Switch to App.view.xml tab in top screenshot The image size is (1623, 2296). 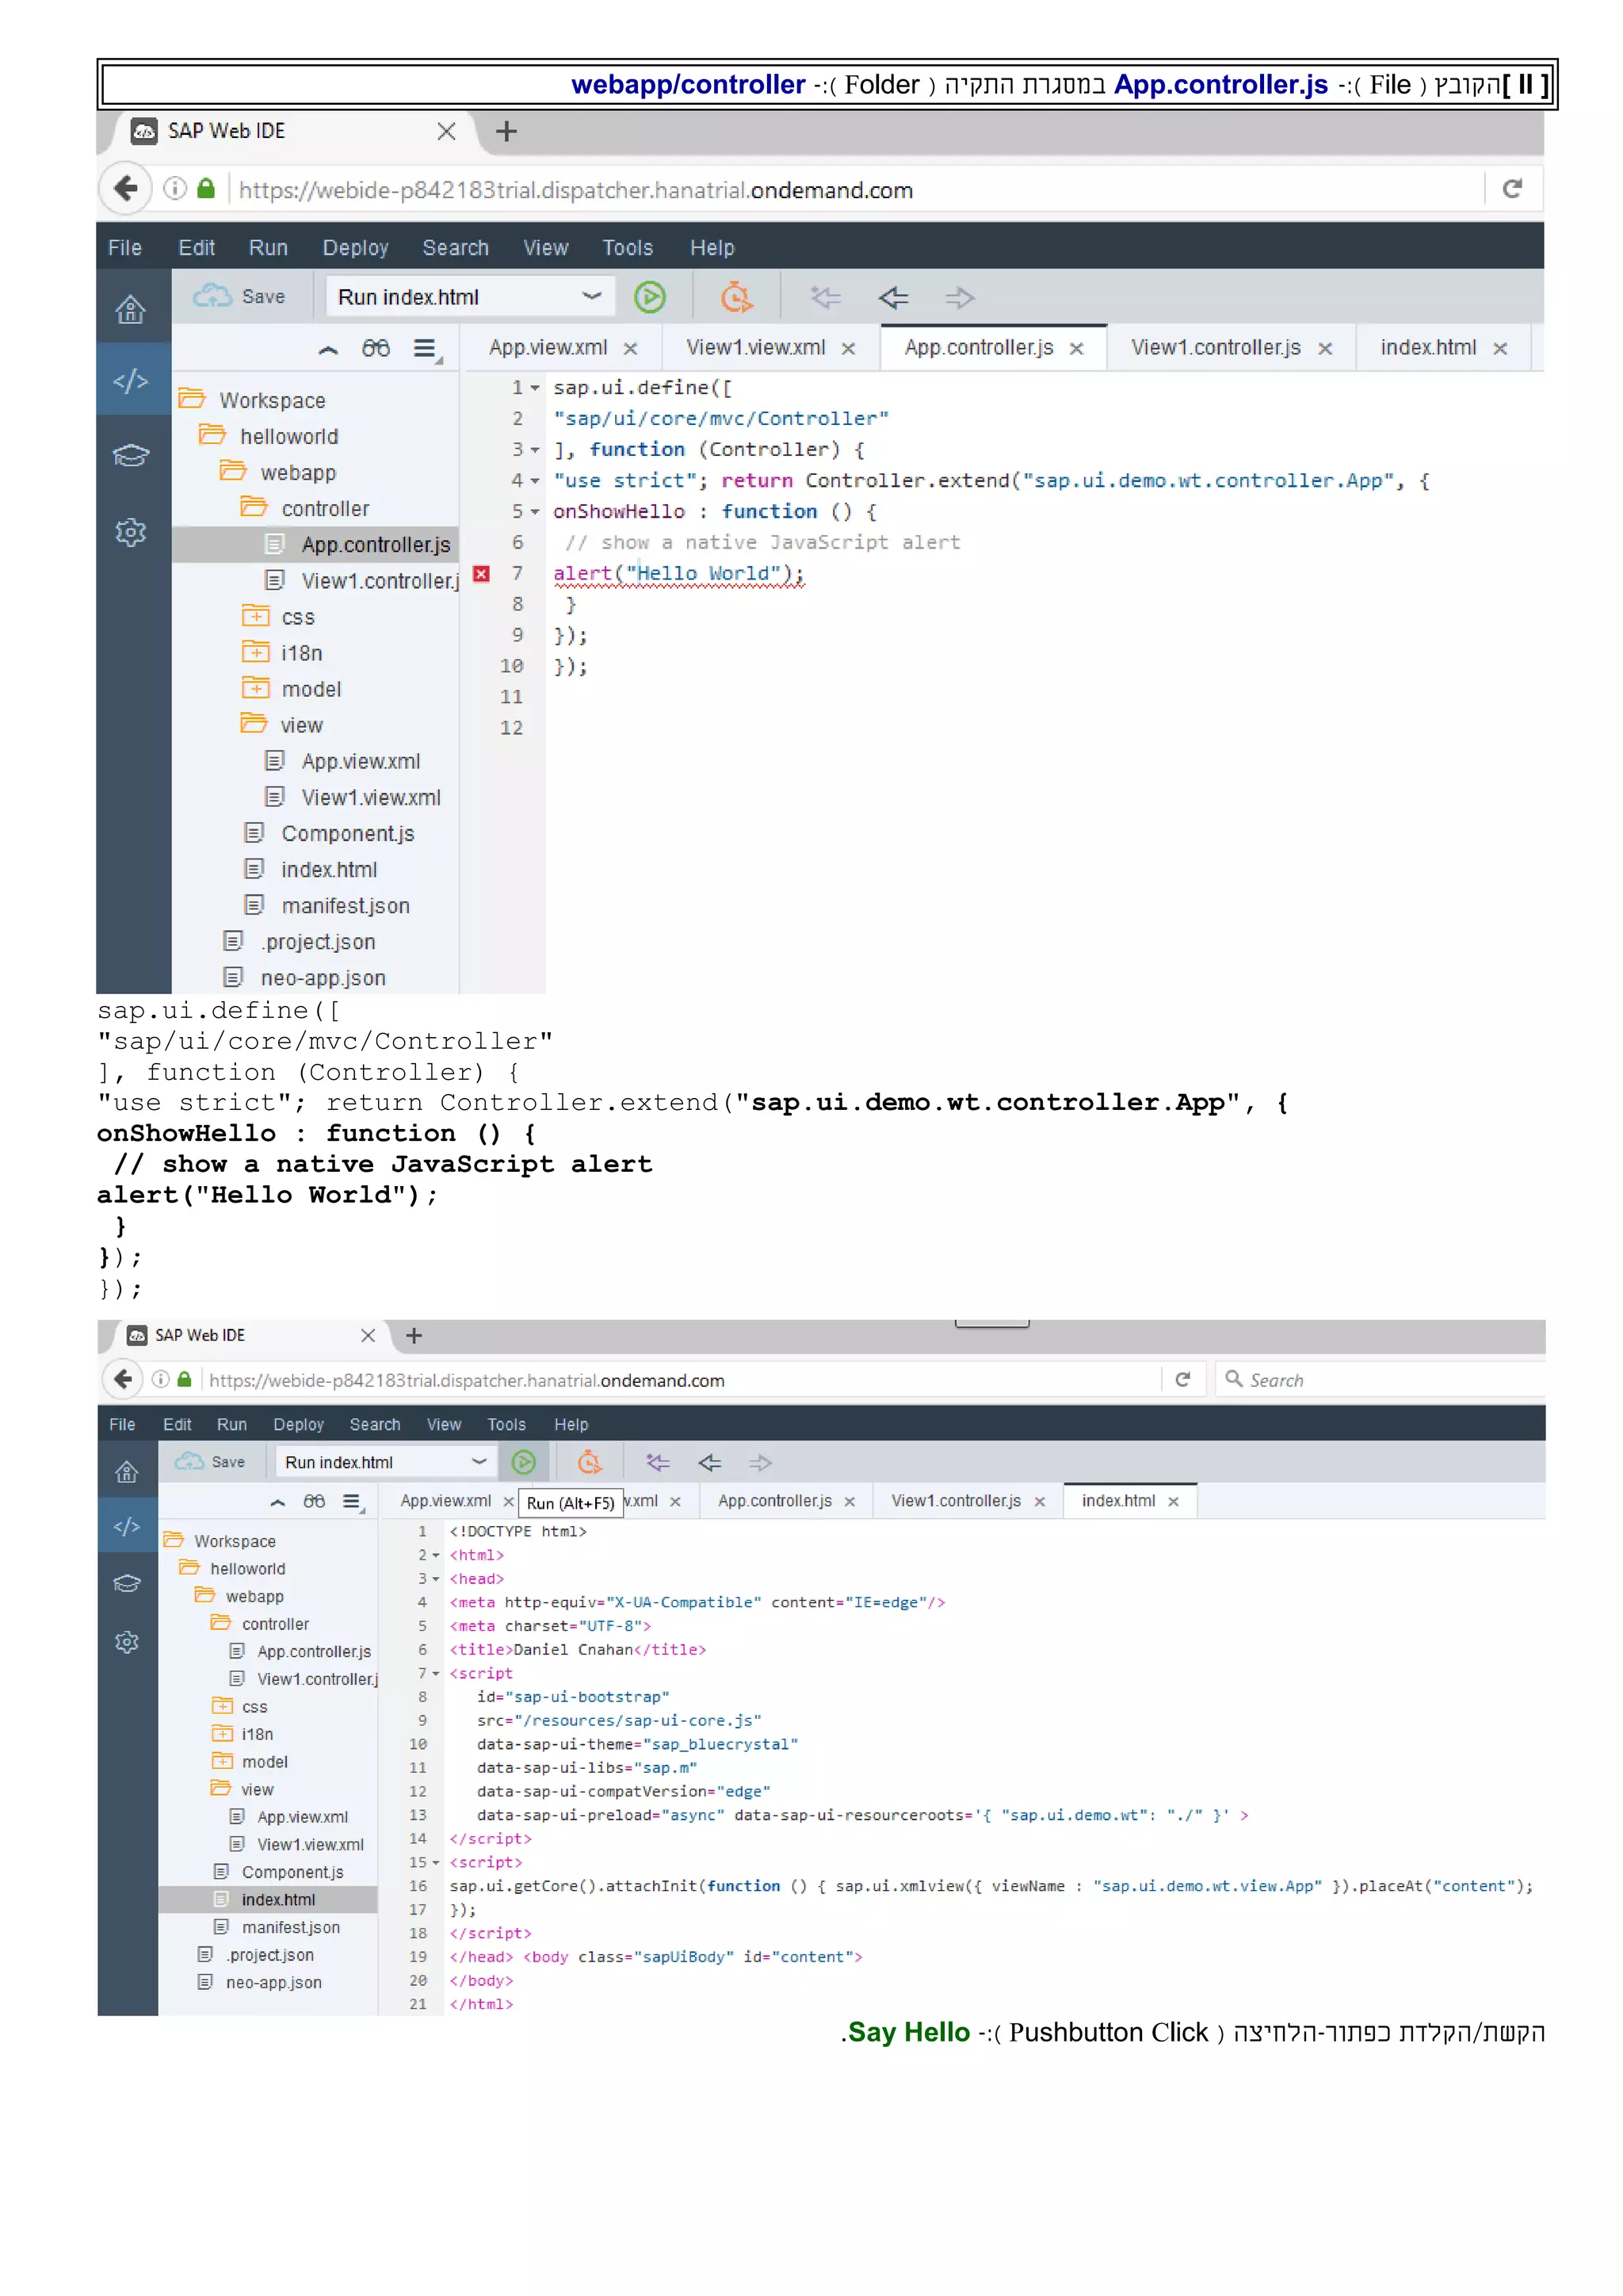pyautogui.click(x=548, y=348)
